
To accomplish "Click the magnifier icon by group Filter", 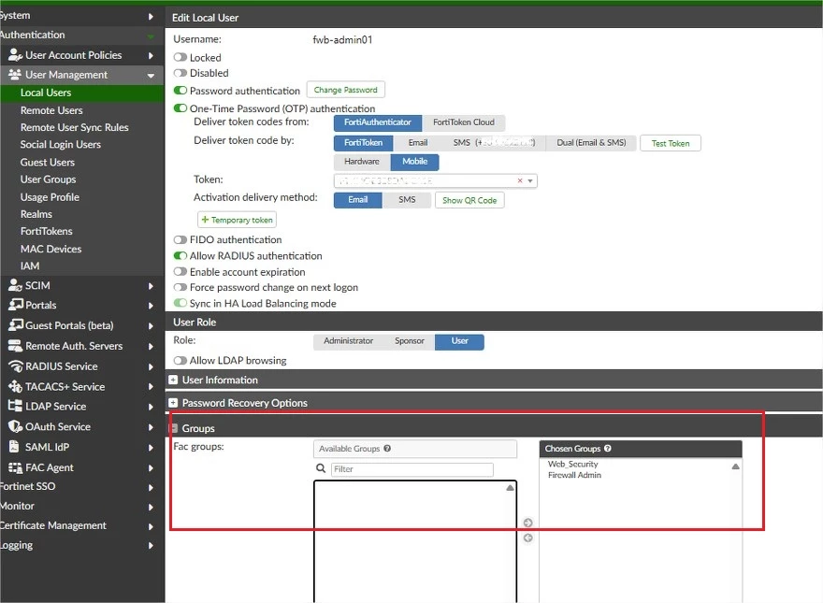I will coord(321,468).
